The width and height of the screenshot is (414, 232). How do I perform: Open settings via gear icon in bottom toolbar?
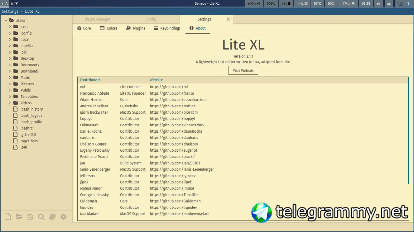(64, 217)
